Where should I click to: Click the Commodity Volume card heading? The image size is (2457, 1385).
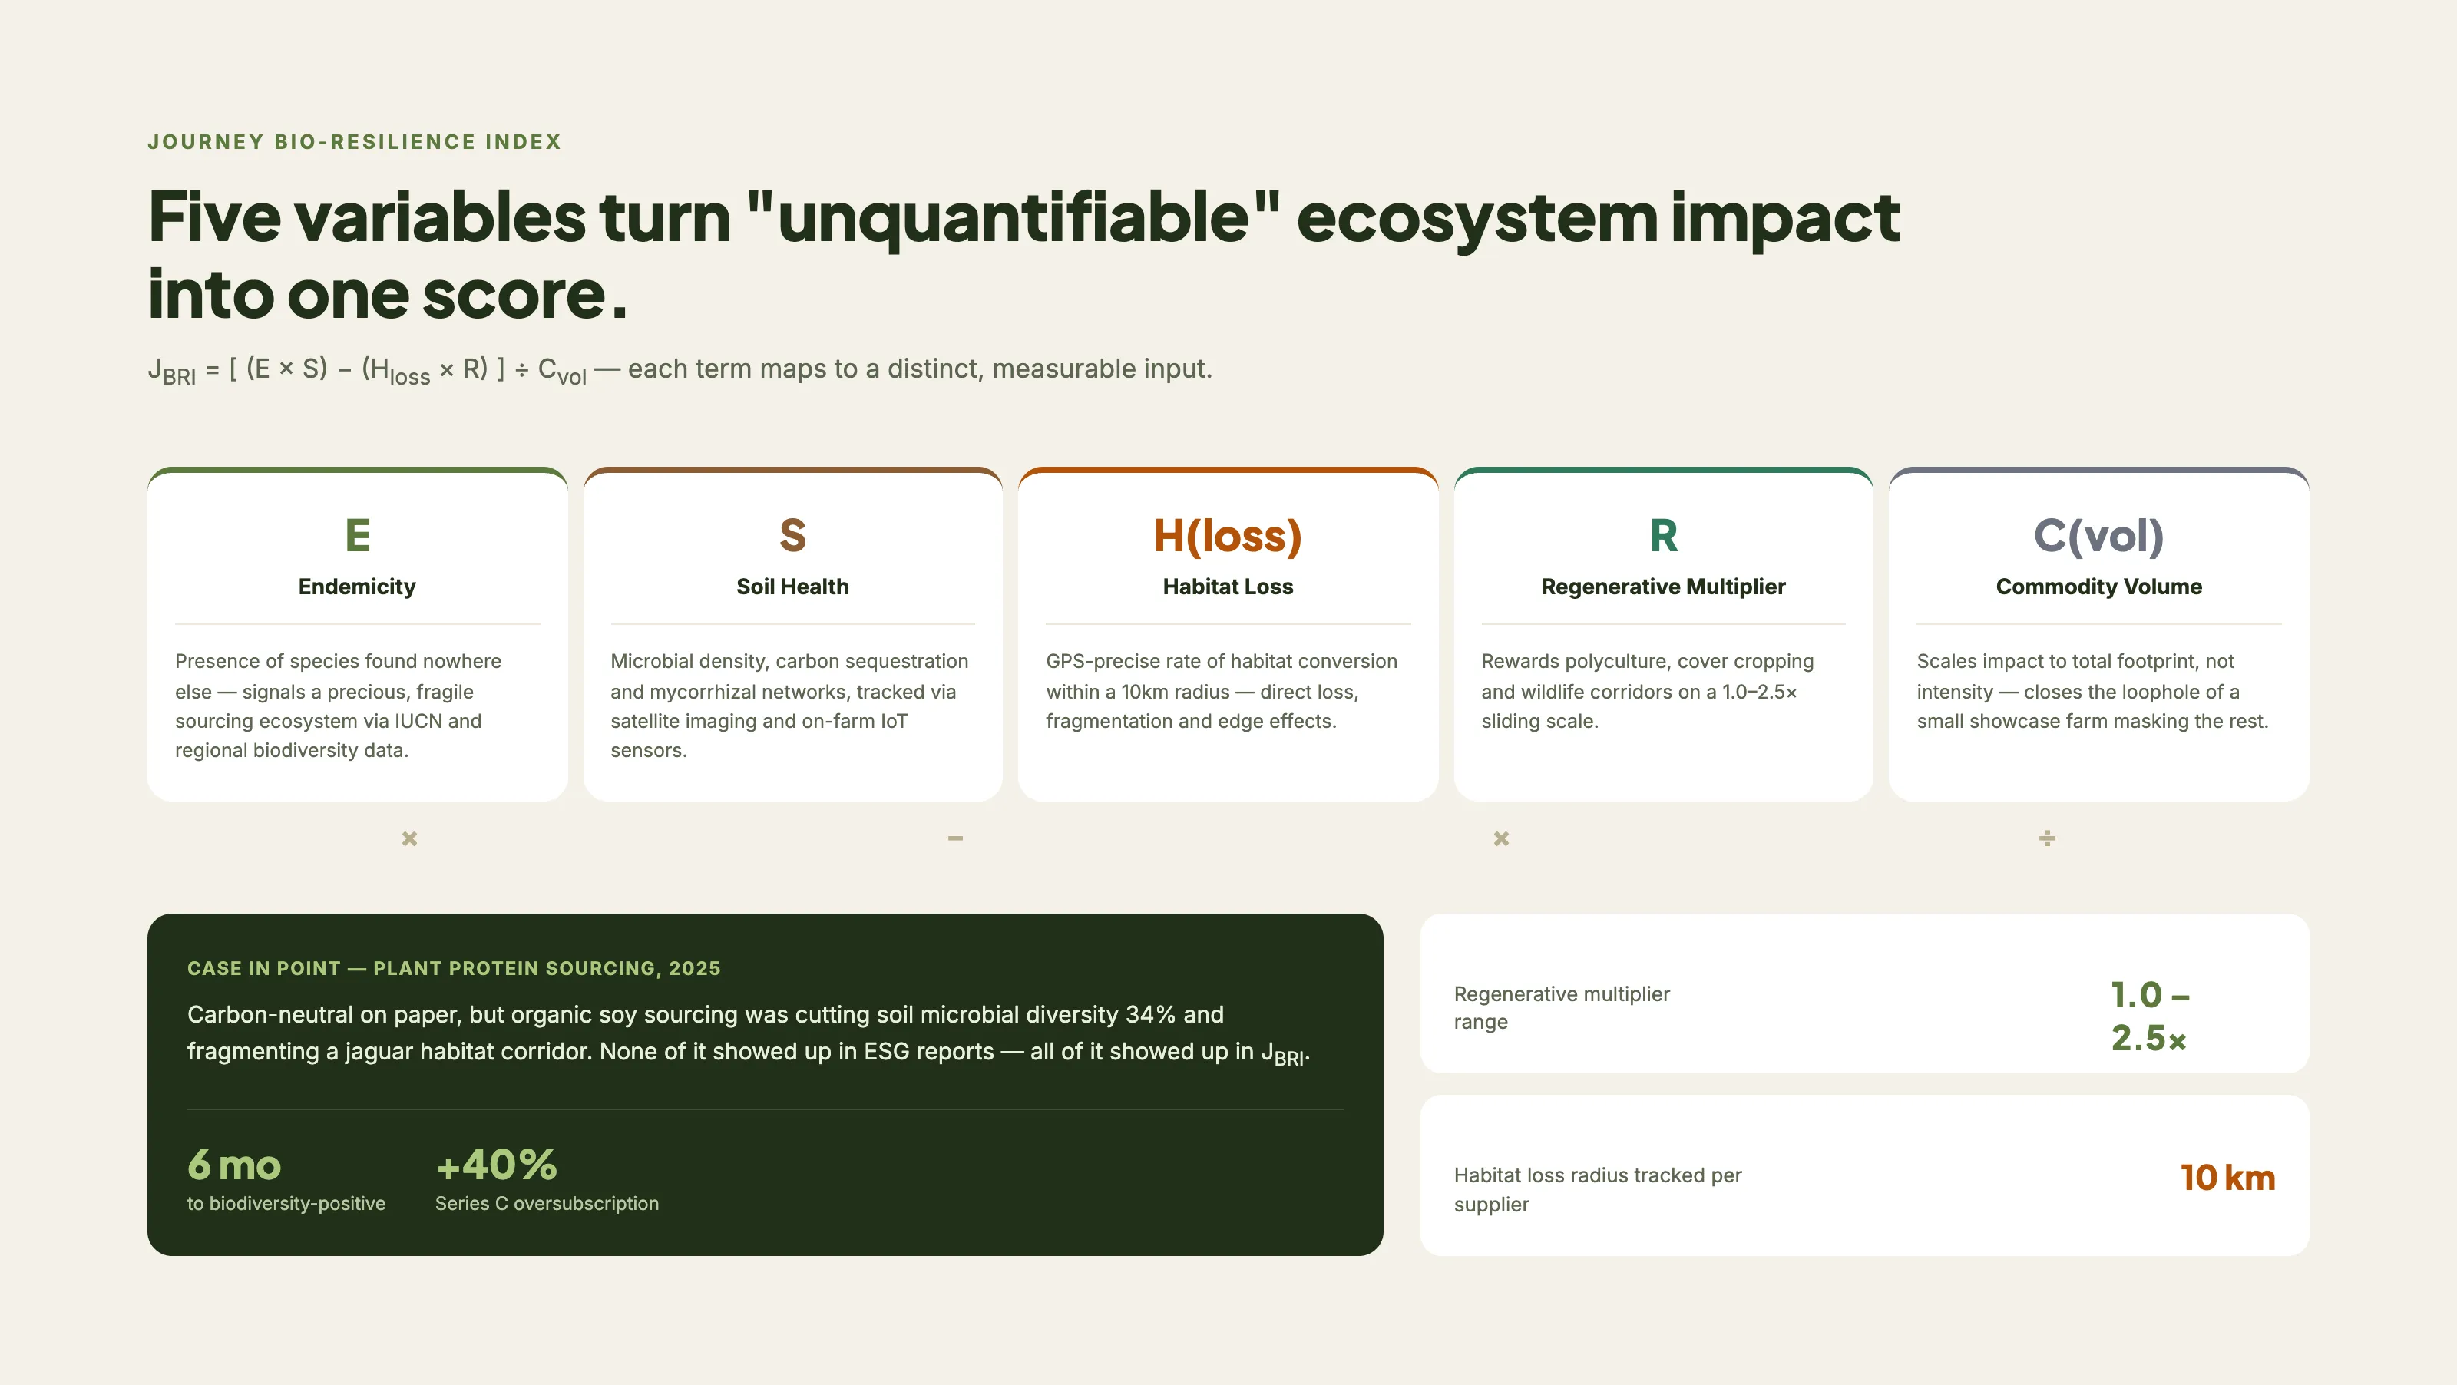pyautogui.click(x=2098, y=587)
